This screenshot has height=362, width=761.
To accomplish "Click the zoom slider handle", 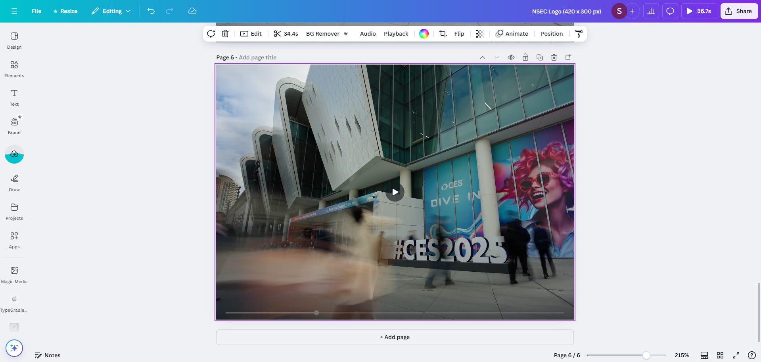I will click(x=646, y=355).
